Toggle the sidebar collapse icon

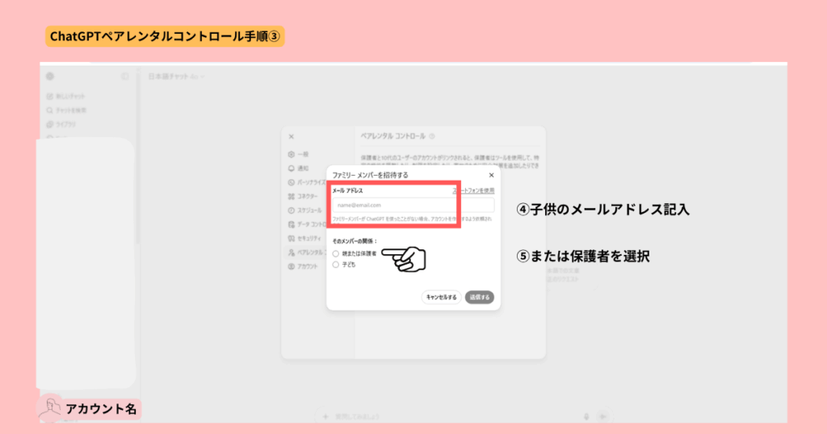click(125, 77)
